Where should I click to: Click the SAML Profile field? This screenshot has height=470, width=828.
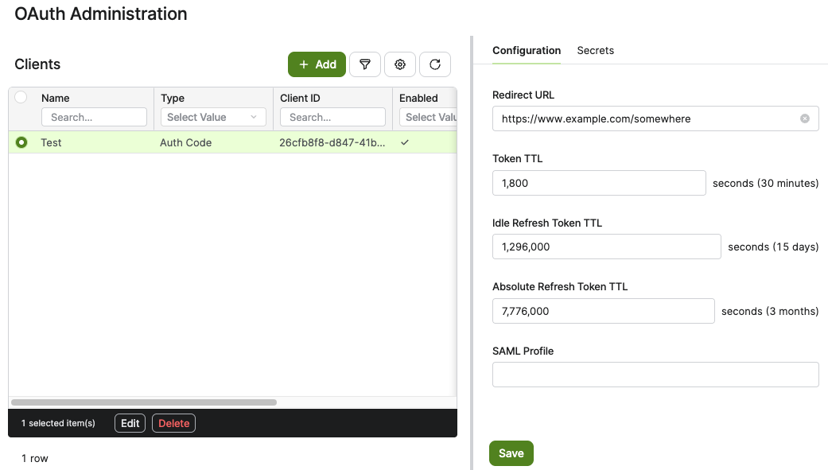click(655, 375)
